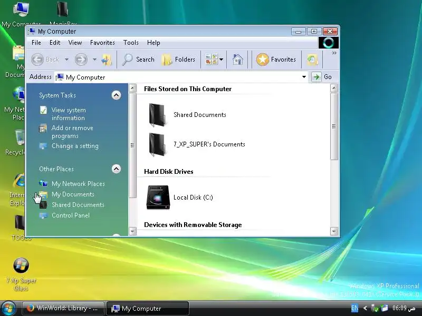
Task: Click the My Computer taskbar button
Action: 148,309
